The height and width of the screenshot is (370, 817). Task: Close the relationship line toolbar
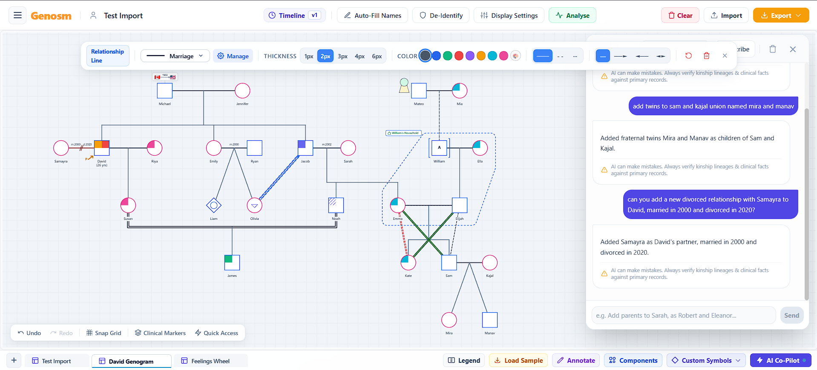[x=725, y=56]
